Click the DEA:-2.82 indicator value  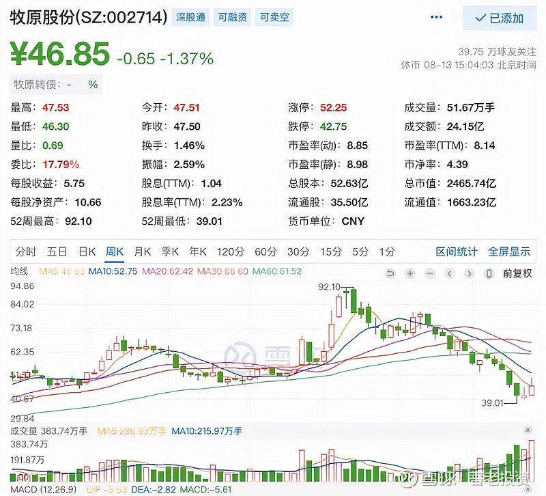coord(153,490)
